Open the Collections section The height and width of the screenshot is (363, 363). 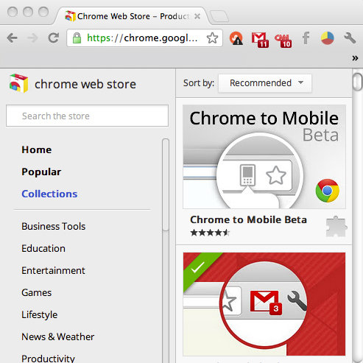pyautogui.click(x=49, y=194)
